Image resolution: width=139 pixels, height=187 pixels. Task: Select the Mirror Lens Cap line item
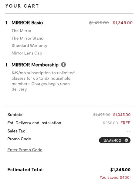pyautogui.click(x=27, y=53)
